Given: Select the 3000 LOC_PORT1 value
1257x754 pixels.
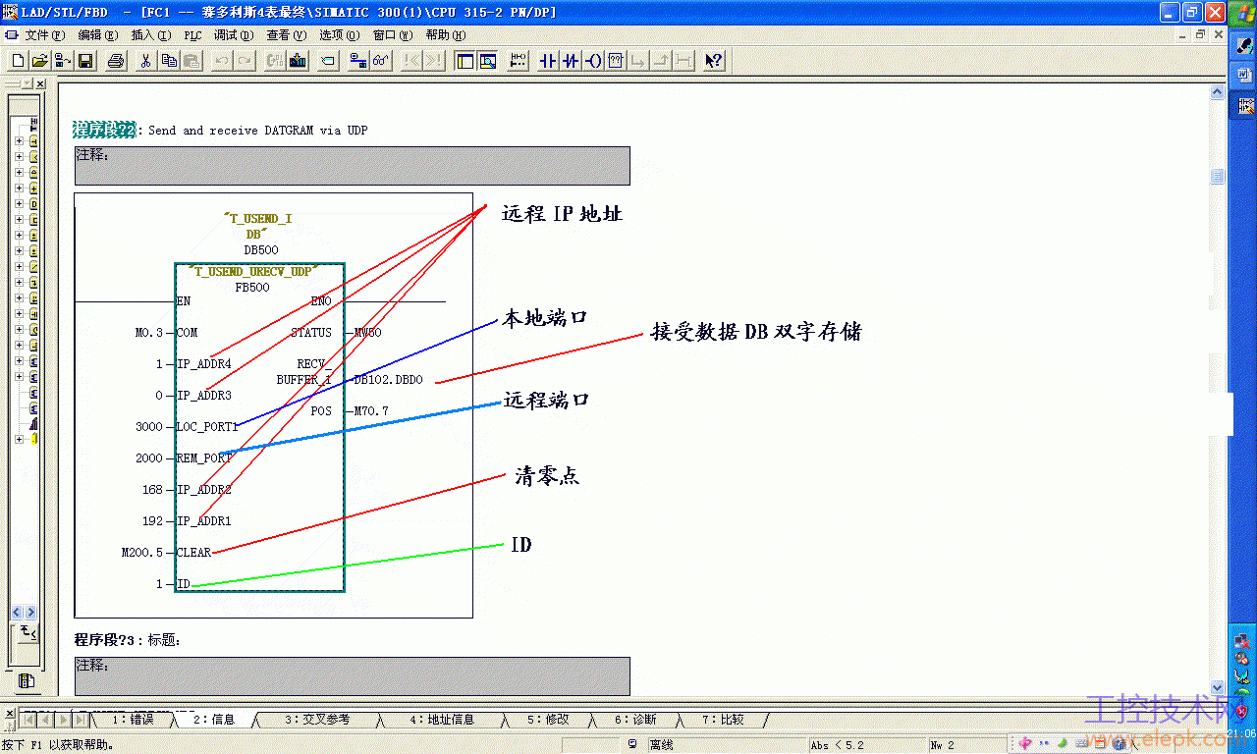Looking at the screenshot, I should click(149, 427).
